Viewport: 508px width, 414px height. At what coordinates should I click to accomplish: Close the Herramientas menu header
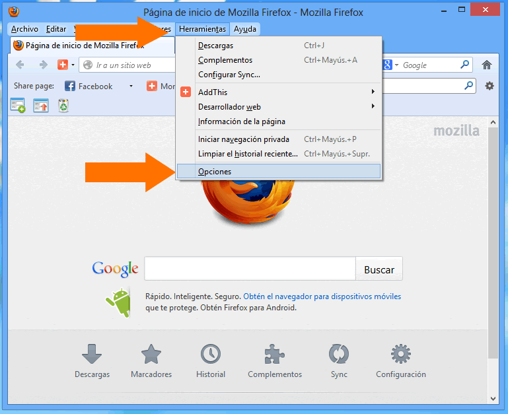click(x=203, y=29)
